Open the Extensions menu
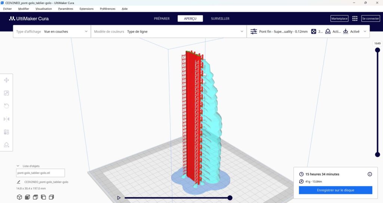Viewport: 383px width, 203px height. pyautogui.click(x=86, y=9)
